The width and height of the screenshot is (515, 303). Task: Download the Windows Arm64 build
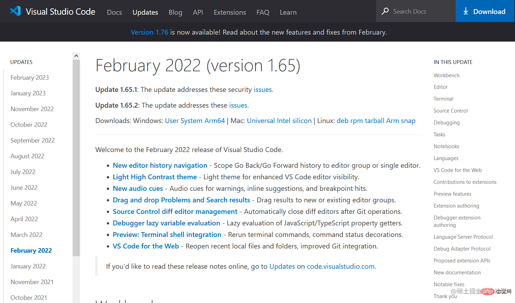pos(214,121)
